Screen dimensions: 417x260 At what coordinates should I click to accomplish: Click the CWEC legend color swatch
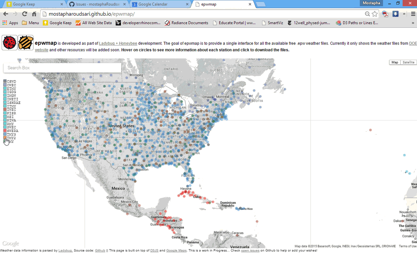coord(5,85)
